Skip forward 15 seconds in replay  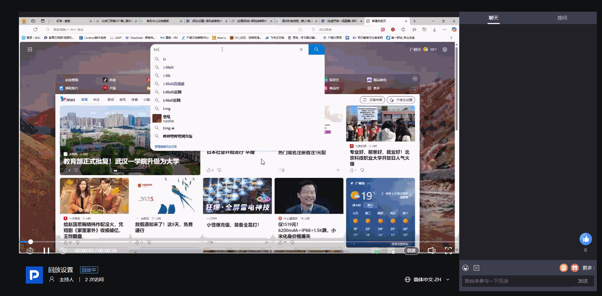point(63,251)
